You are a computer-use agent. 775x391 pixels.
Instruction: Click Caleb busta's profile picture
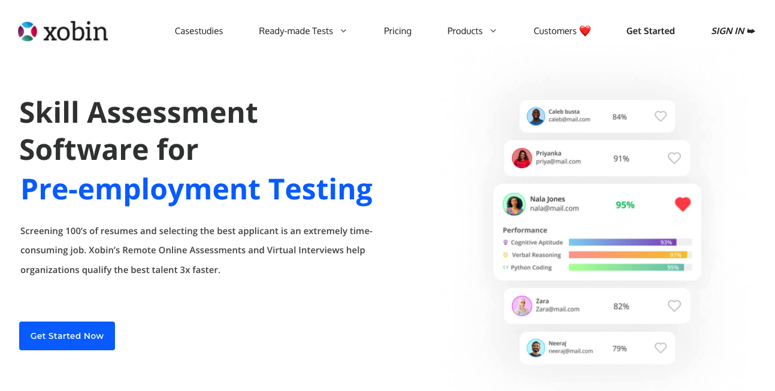(536, 116)
